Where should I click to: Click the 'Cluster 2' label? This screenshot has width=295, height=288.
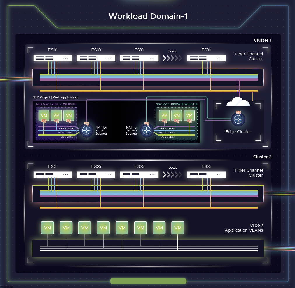262,157
